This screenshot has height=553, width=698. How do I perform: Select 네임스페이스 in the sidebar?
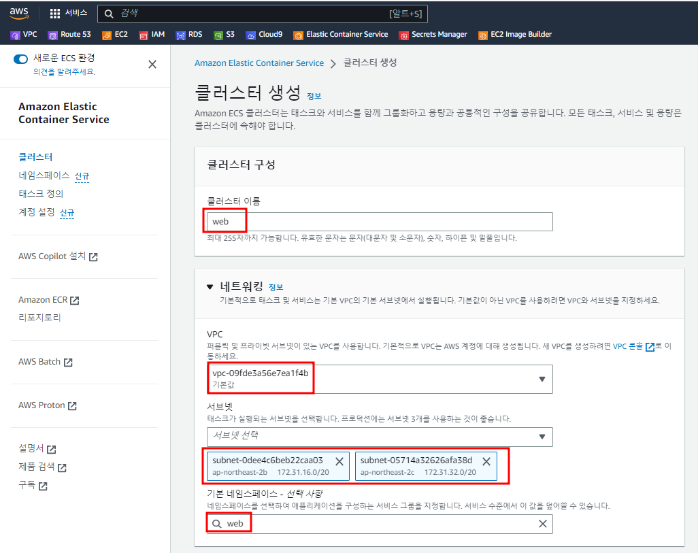[44, 175]
